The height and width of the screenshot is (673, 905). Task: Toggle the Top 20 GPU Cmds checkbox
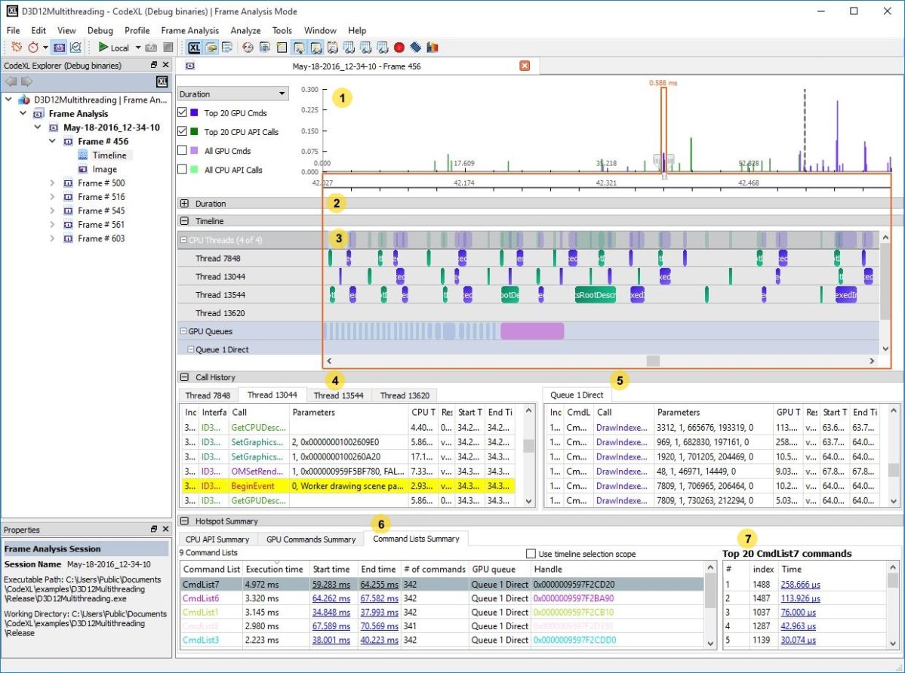tap(183, 112)
